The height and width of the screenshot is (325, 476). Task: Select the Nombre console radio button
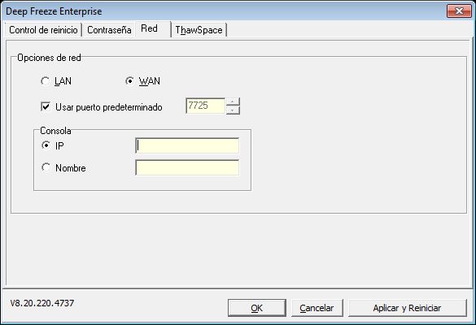[46, 167]
